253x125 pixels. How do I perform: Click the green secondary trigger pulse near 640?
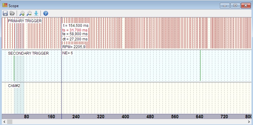pyautogui.click(x=200, y=65)
